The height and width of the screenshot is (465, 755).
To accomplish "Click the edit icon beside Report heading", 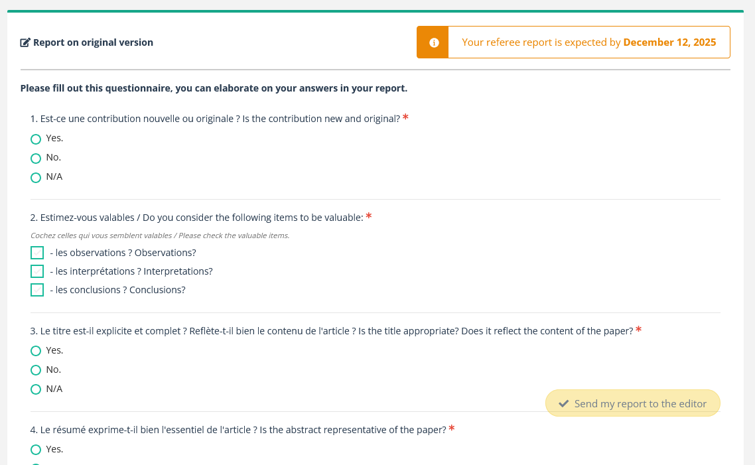I will tap(25, 43).
